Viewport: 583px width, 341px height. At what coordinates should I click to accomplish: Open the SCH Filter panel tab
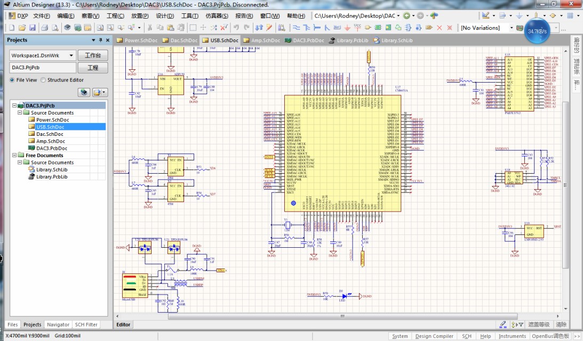point(86,324)
